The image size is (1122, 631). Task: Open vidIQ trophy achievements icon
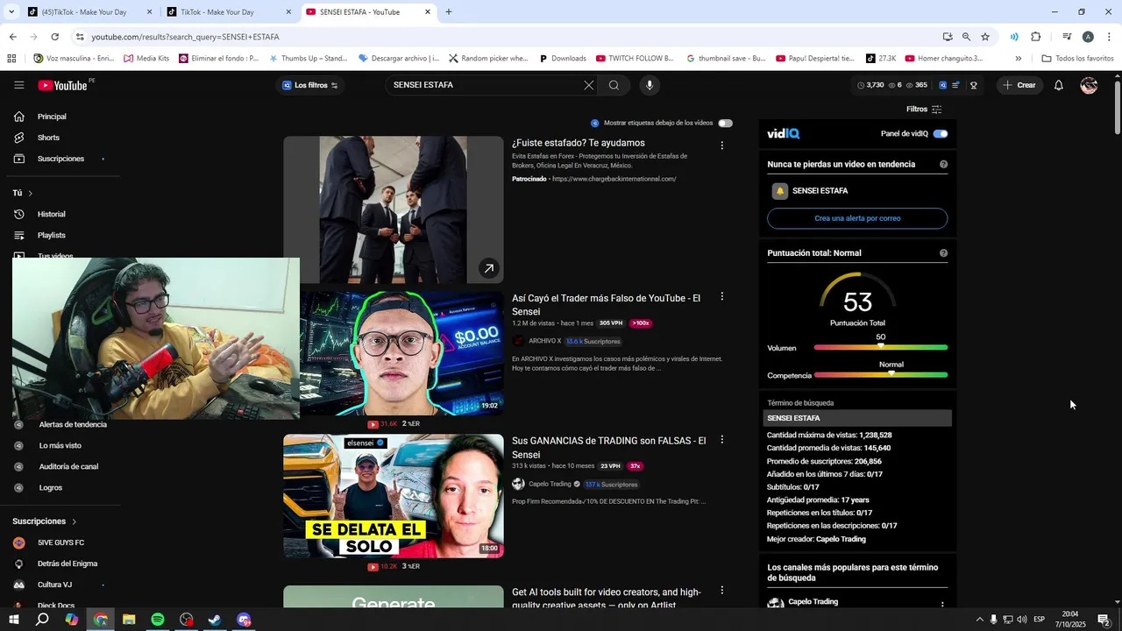974,85
